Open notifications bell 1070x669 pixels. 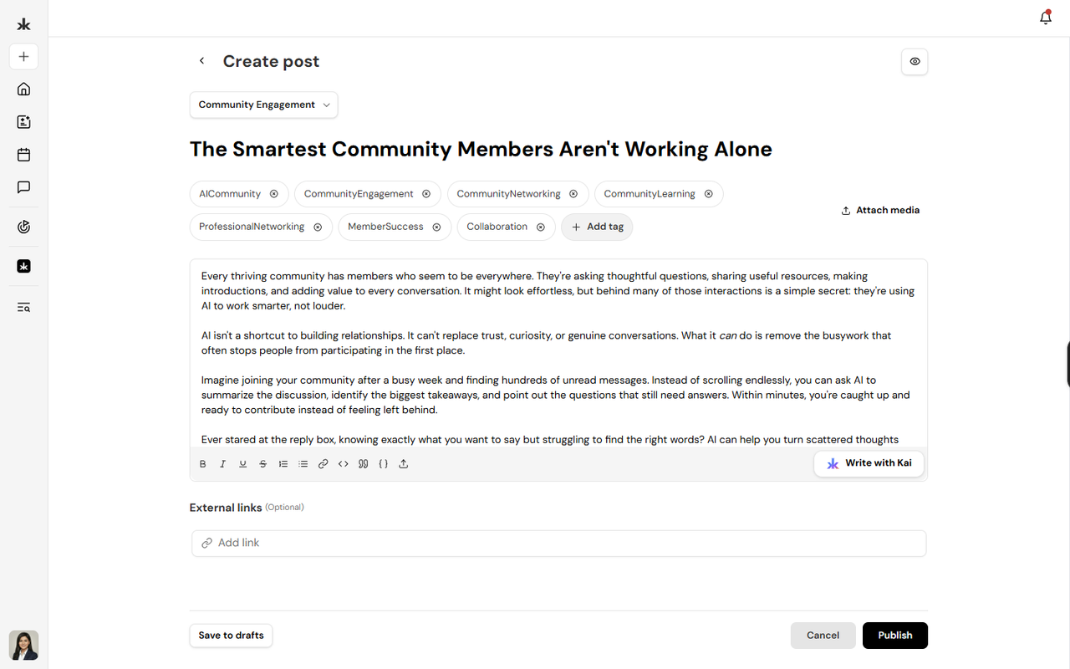(1045, 18)
